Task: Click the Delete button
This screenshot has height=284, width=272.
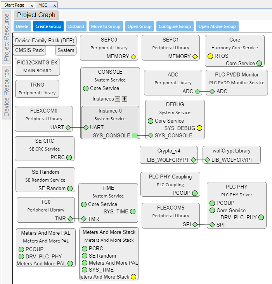Action: click(x=22, y=26)
